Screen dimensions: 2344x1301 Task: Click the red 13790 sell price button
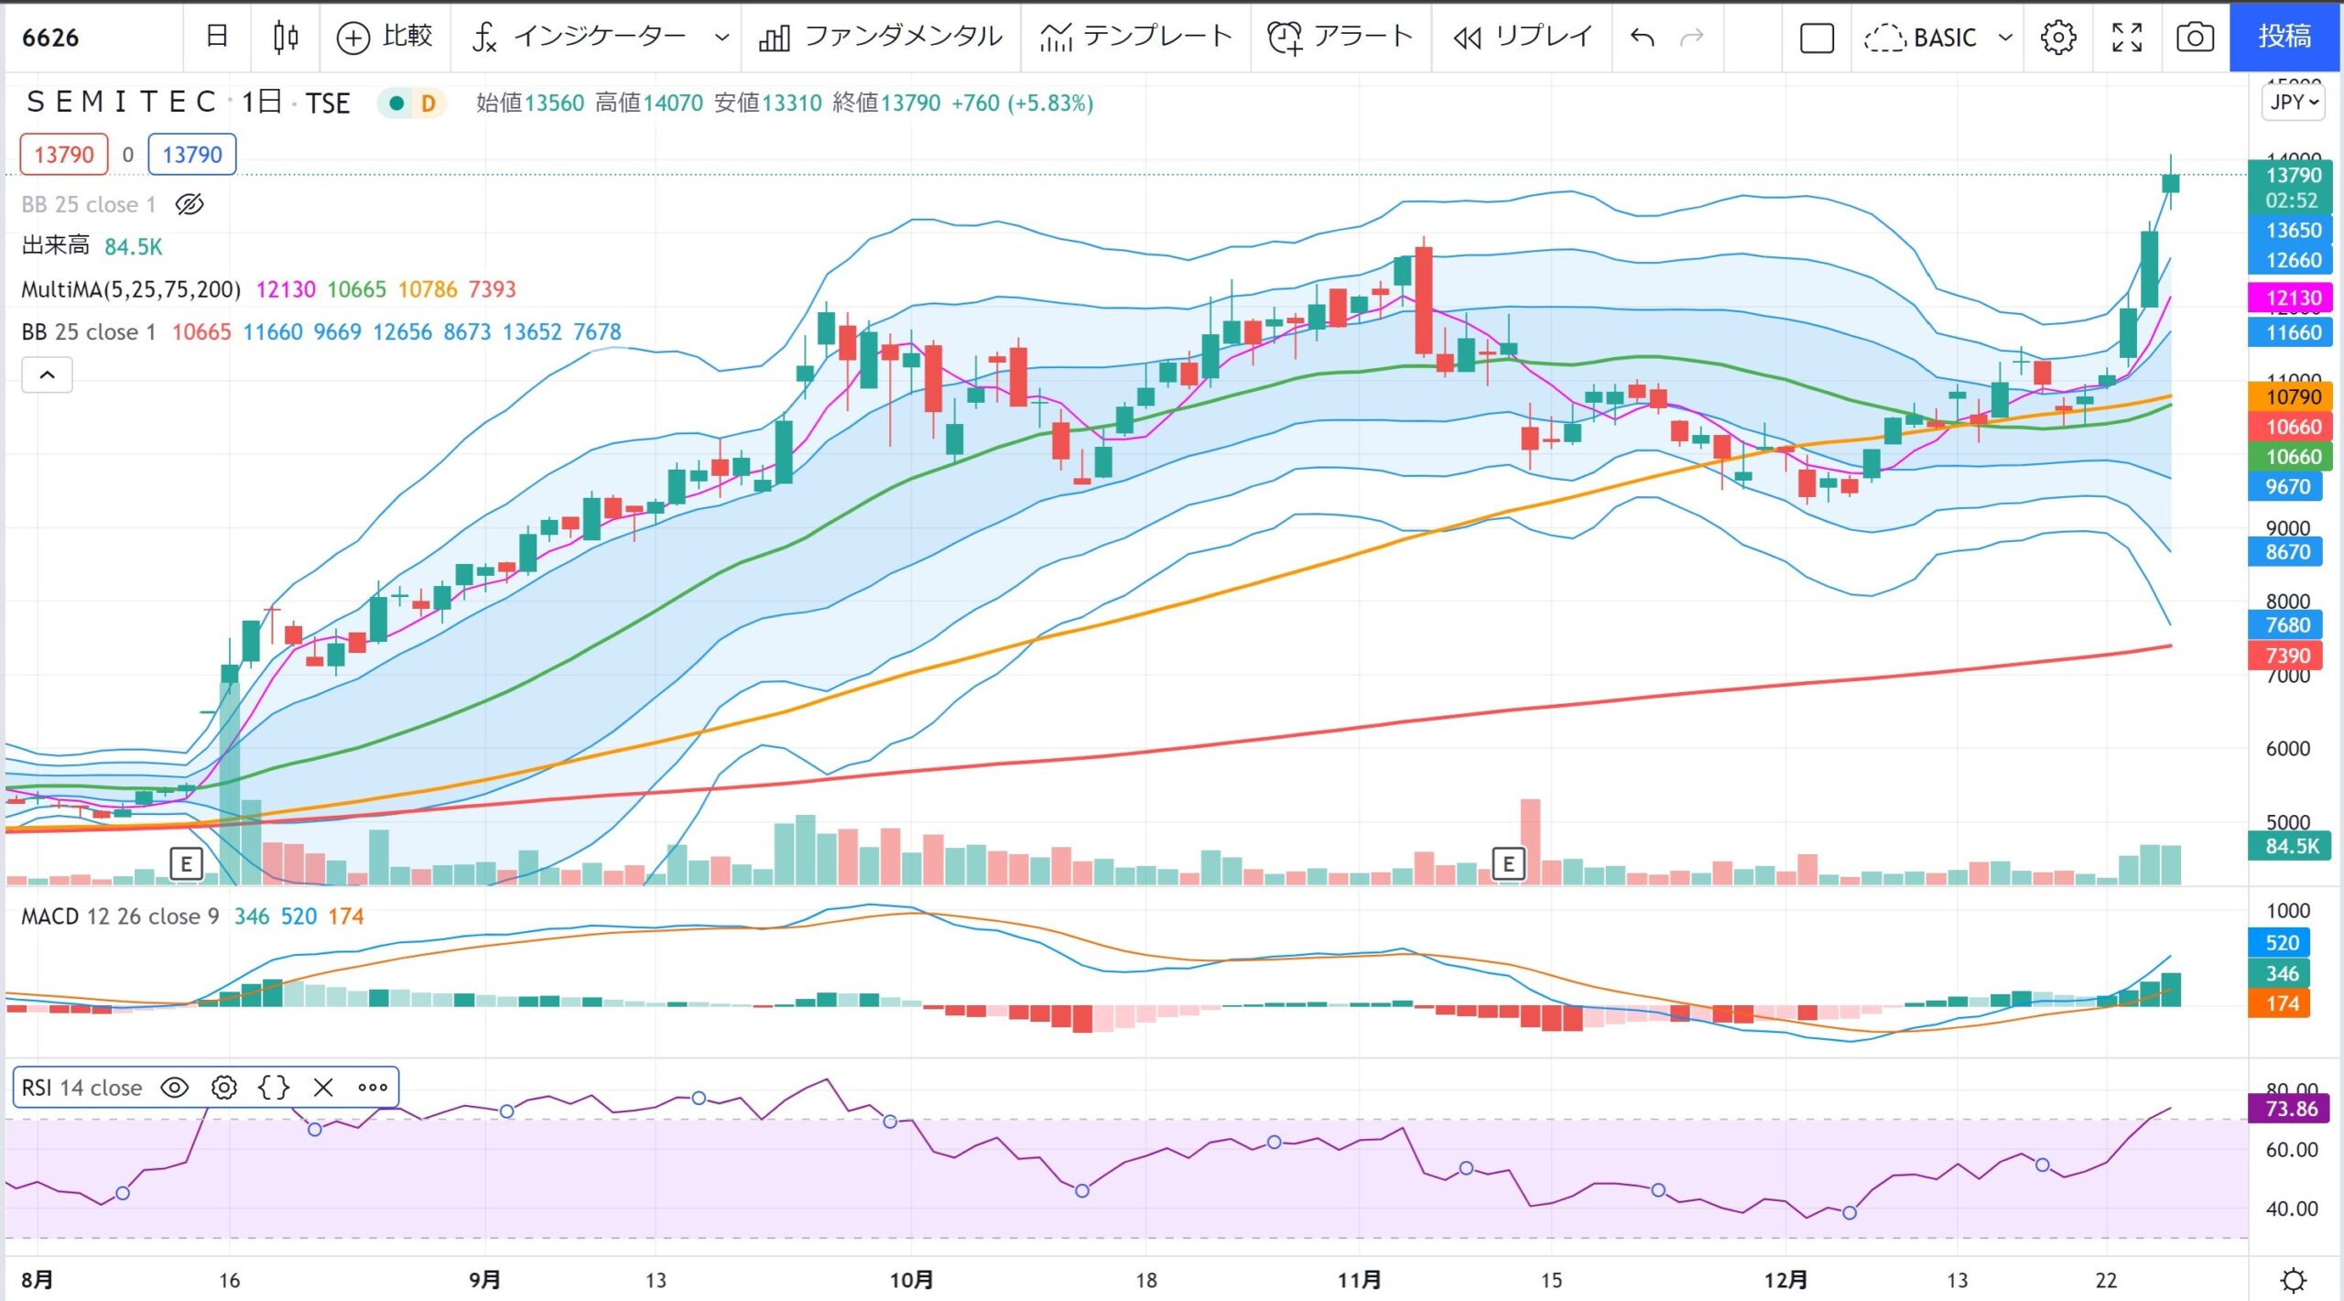coord(64,155)
